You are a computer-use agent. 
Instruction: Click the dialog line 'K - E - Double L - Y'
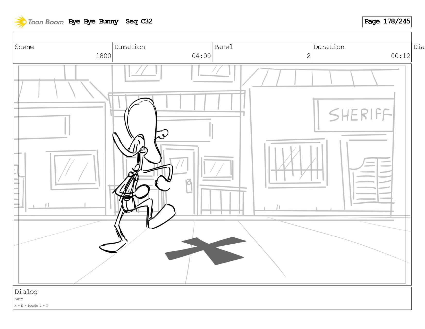tap(31, 306)
